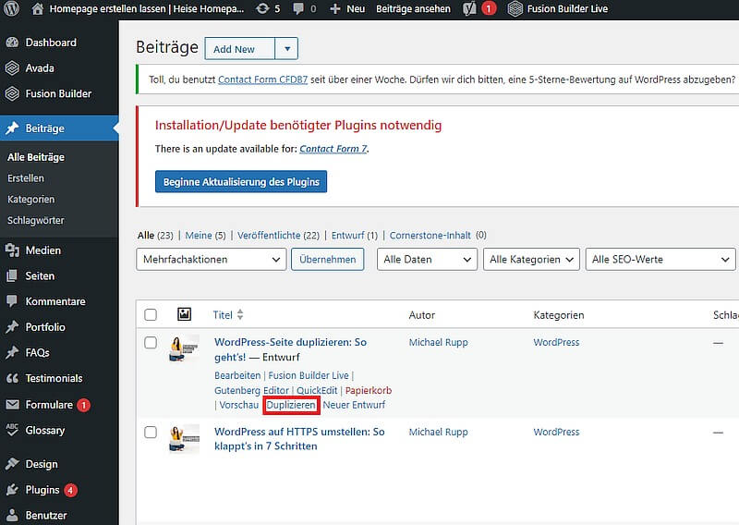
Task: Open the Alle Daten dropdown
Action: (427, 260)
